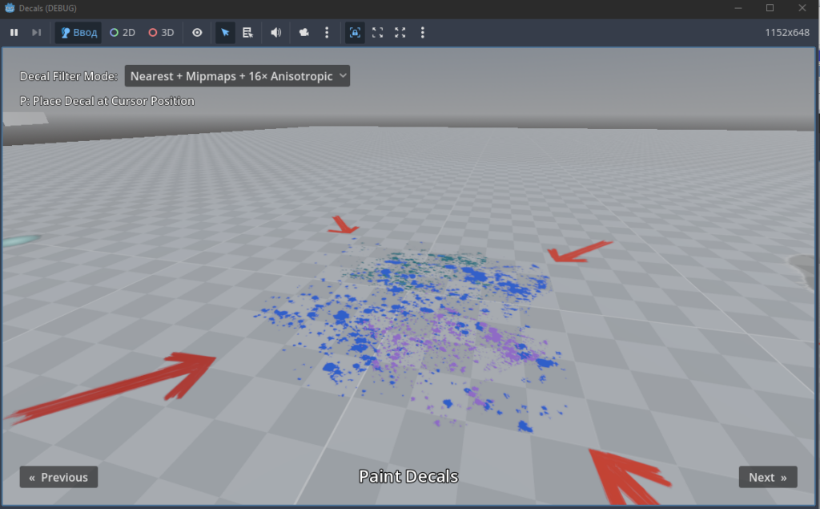
Task: Click the fit-to-frame corners icon
Action: 378,33
